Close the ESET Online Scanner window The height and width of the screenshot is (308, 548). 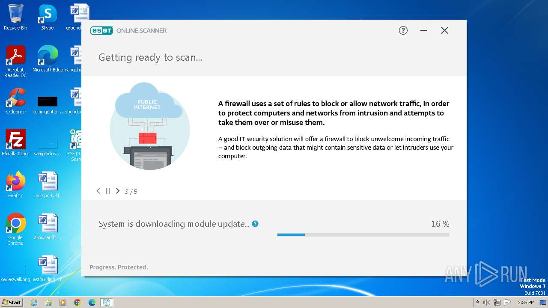[x=444, y=30]
